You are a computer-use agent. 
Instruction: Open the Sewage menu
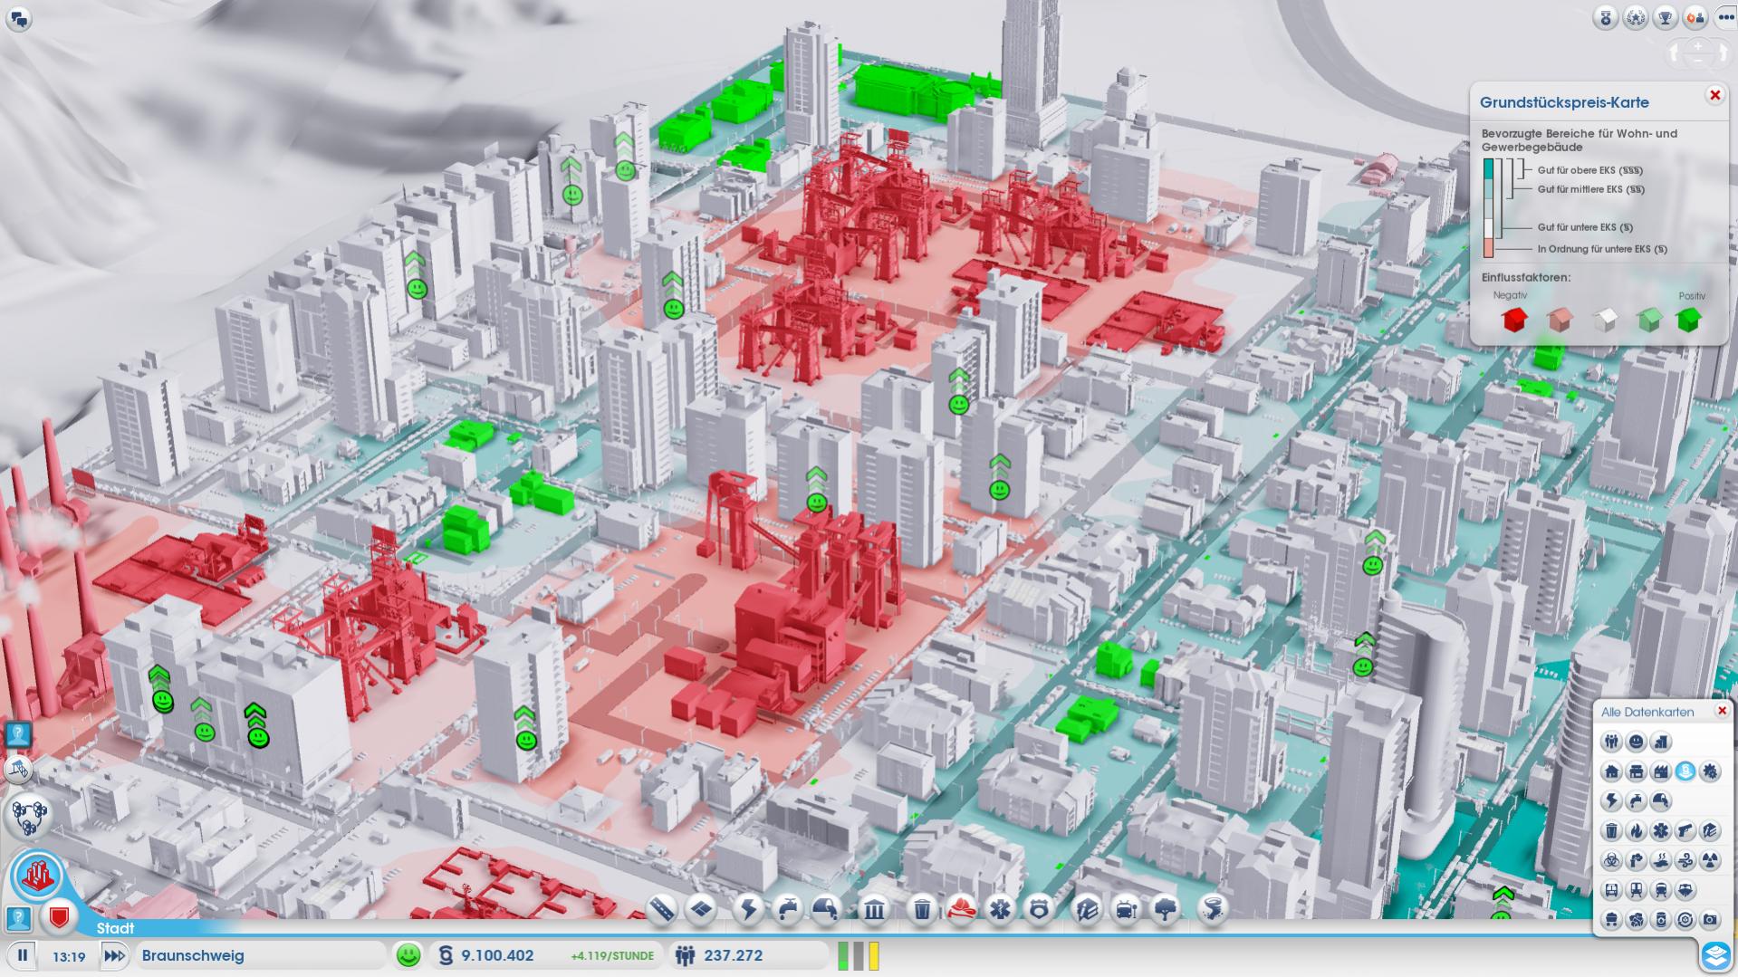pyautogui.click(x=826, y=908)
